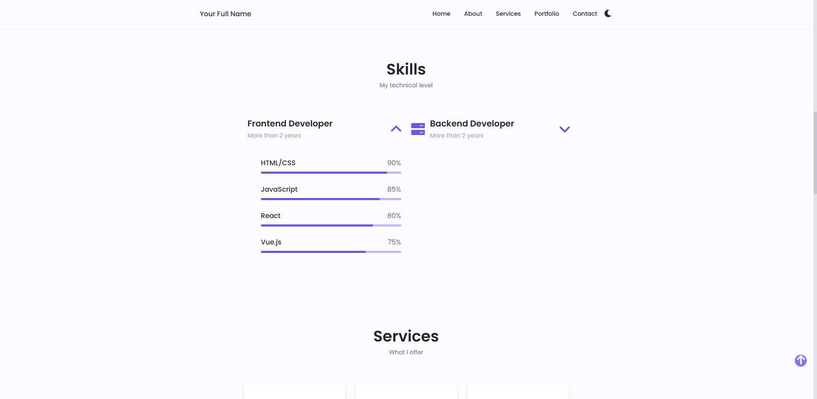Click the What I offer subtitle

click(406, 352)
